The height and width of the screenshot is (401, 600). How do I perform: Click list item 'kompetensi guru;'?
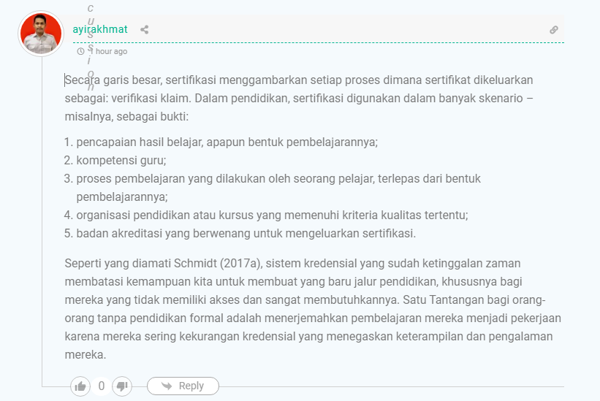[121, 160]
